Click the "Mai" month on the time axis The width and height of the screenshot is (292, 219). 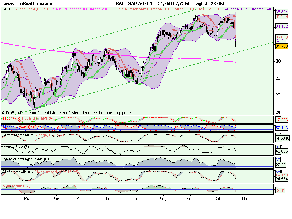(x=79, y=199)
